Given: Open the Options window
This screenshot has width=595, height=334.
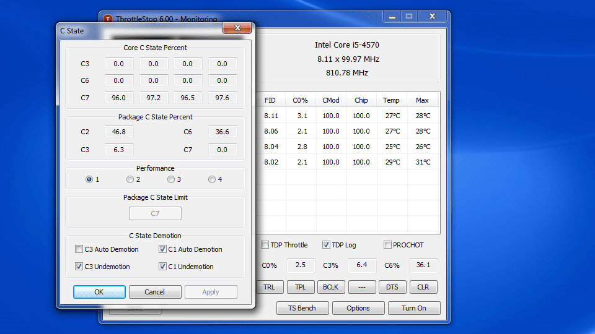Looking at the screenshot, I should pos(358,308).
